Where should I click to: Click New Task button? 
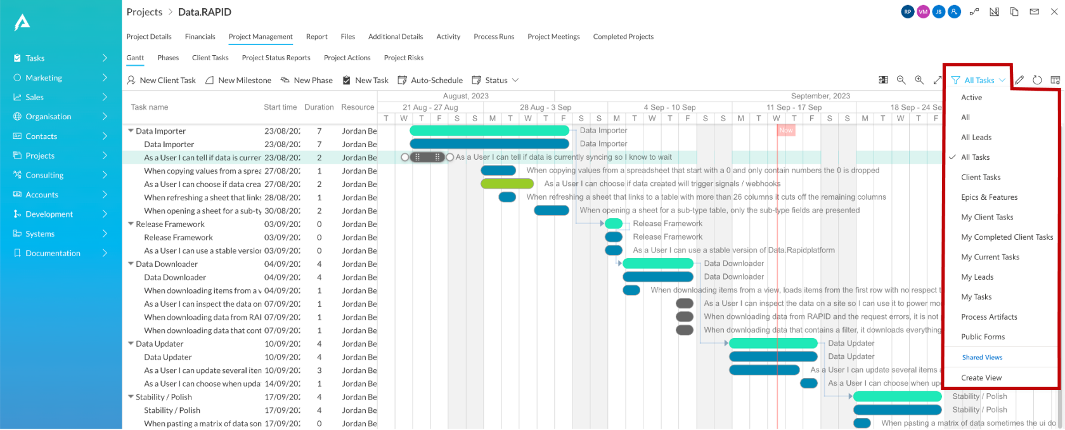click(366, 81)
